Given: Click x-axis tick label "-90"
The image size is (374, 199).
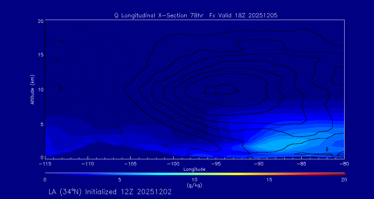Looking at the screenshot, I should point(259,164).
